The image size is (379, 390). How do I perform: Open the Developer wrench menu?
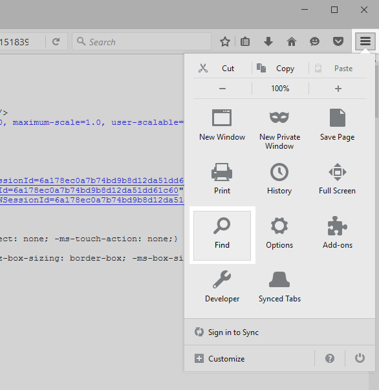tap(222, 287)
